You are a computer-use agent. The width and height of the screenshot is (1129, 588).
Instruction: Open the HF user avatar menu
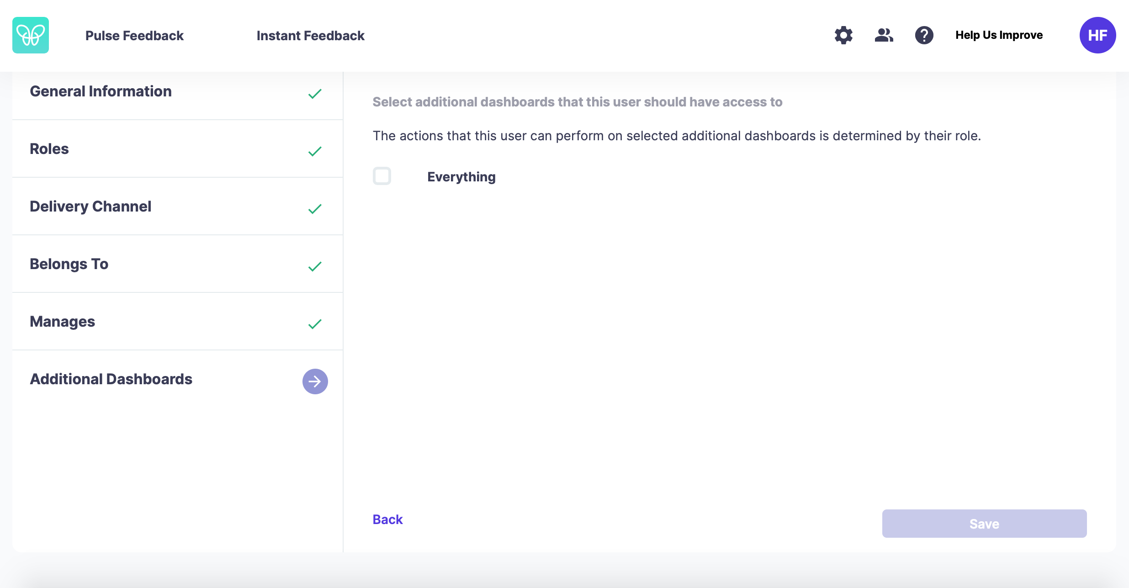point(1097,35)
